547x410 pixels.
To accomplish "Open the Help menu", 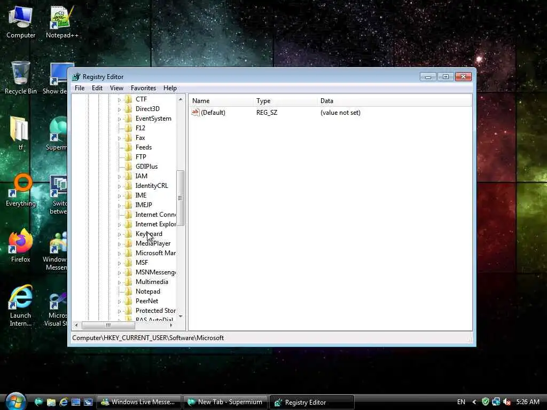I will [170, 88].
